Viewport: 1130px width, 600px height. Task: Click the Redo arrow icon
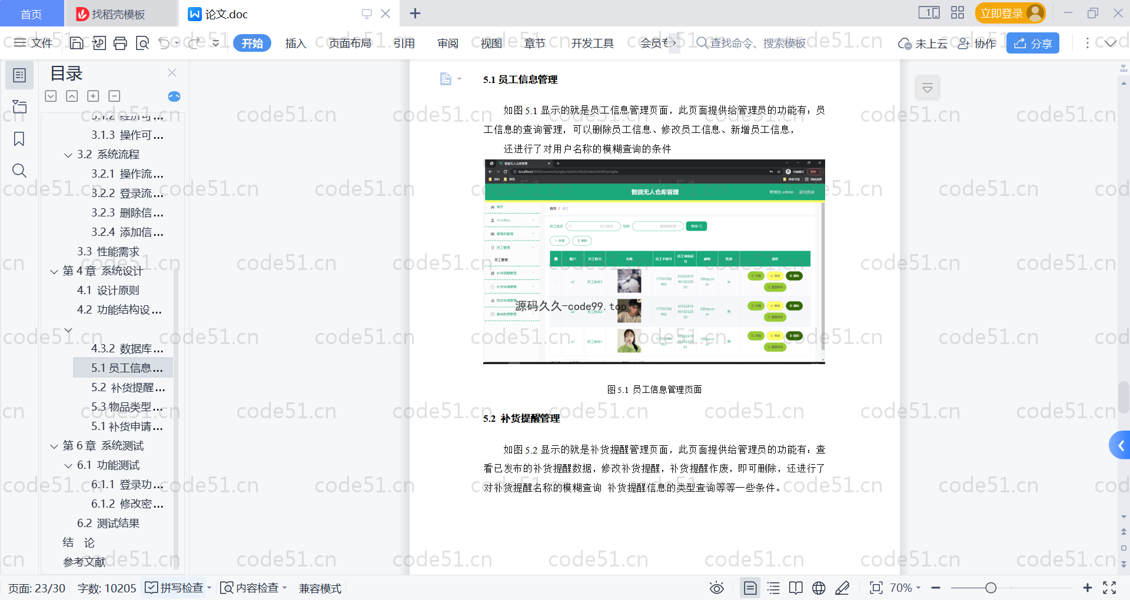pyautogui.click(x=194, y=43)
